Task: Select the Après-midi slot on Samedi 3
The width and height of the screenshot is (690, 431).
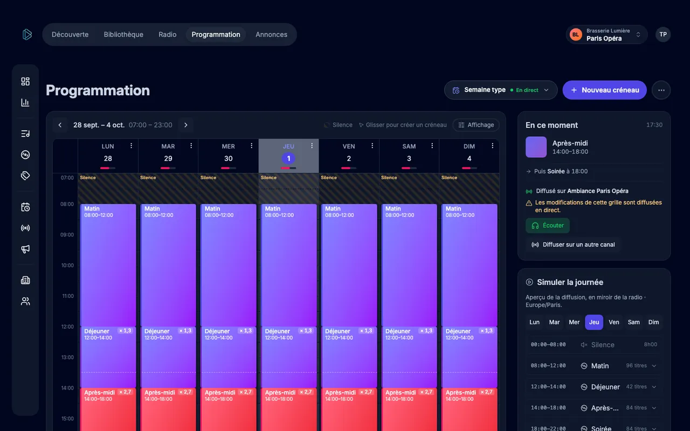Action: pyautogui.click(x=409, y=409)
